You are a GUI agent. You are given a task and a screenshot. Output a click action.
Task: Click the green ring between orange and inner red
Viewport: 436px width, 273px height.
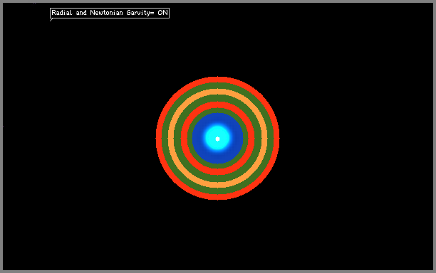(x=218, y=98)
